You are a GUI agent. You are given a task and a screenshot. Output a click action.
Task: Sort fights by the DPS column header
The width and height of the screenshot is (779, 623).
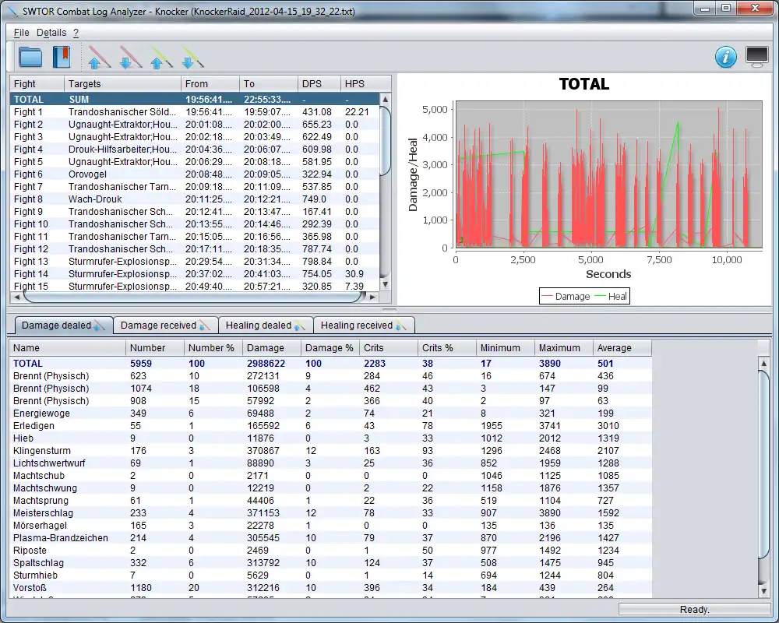[319, 83]
